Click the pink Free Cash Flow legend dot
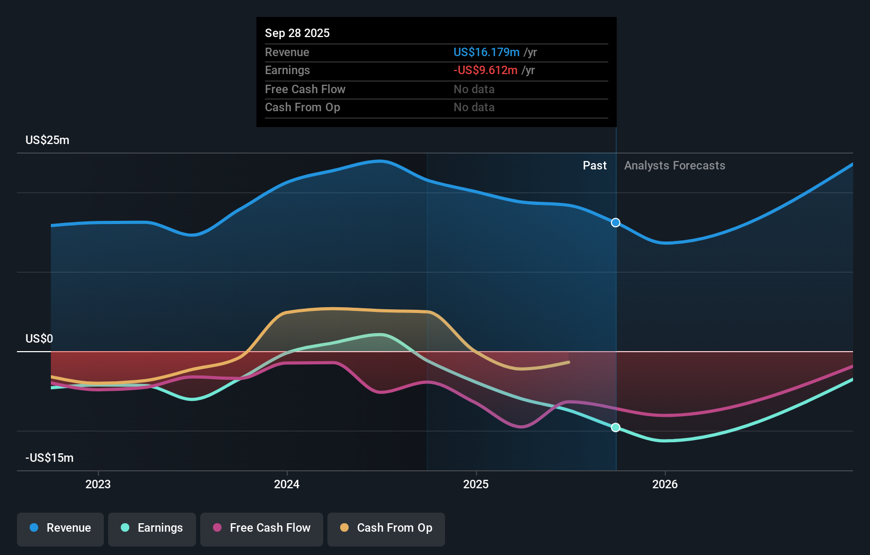Image resolution: width=870 pixels, height=555 pixels. (x=216, y=528)
